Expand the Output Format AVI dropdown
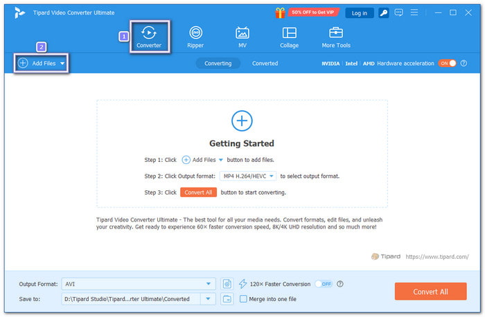The image size is (485, 317). (x=209, y=284)
